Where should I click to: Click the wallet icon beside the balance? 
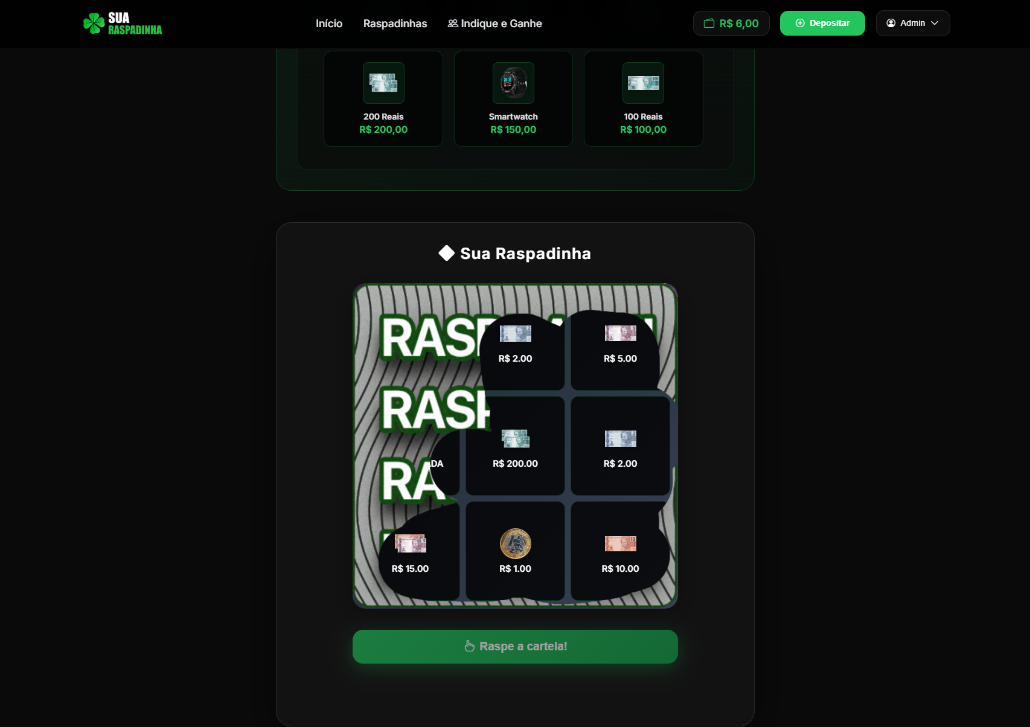click(x=709, y=24)
